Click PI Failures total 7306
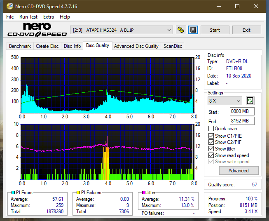 click(x=124, y=211)
